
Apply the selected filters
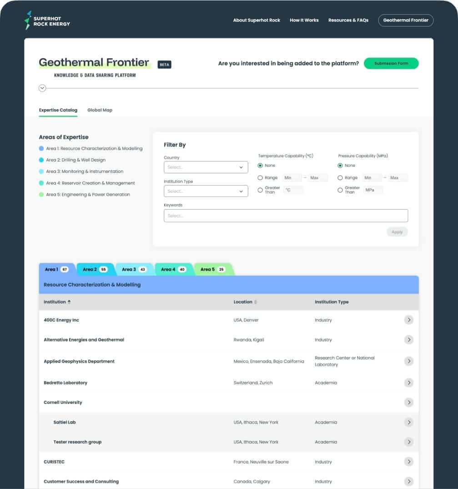(397, 232)
